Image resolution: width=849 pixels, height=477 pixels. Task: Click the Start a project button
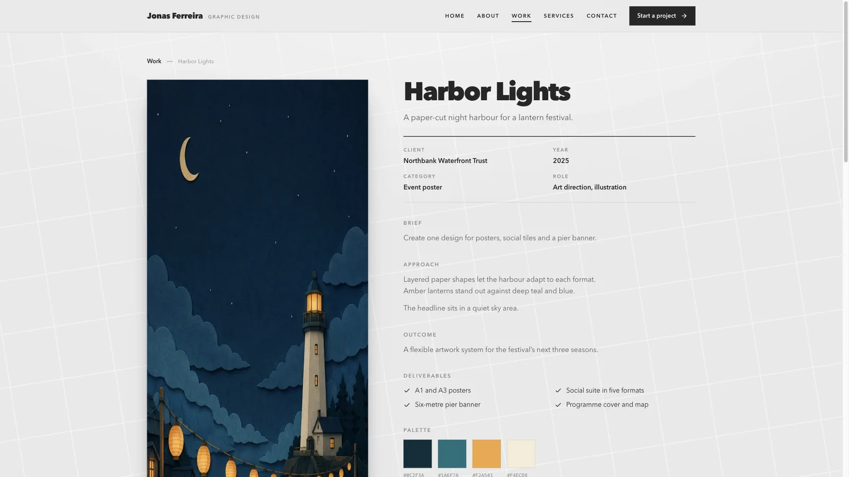coord(662,16)
